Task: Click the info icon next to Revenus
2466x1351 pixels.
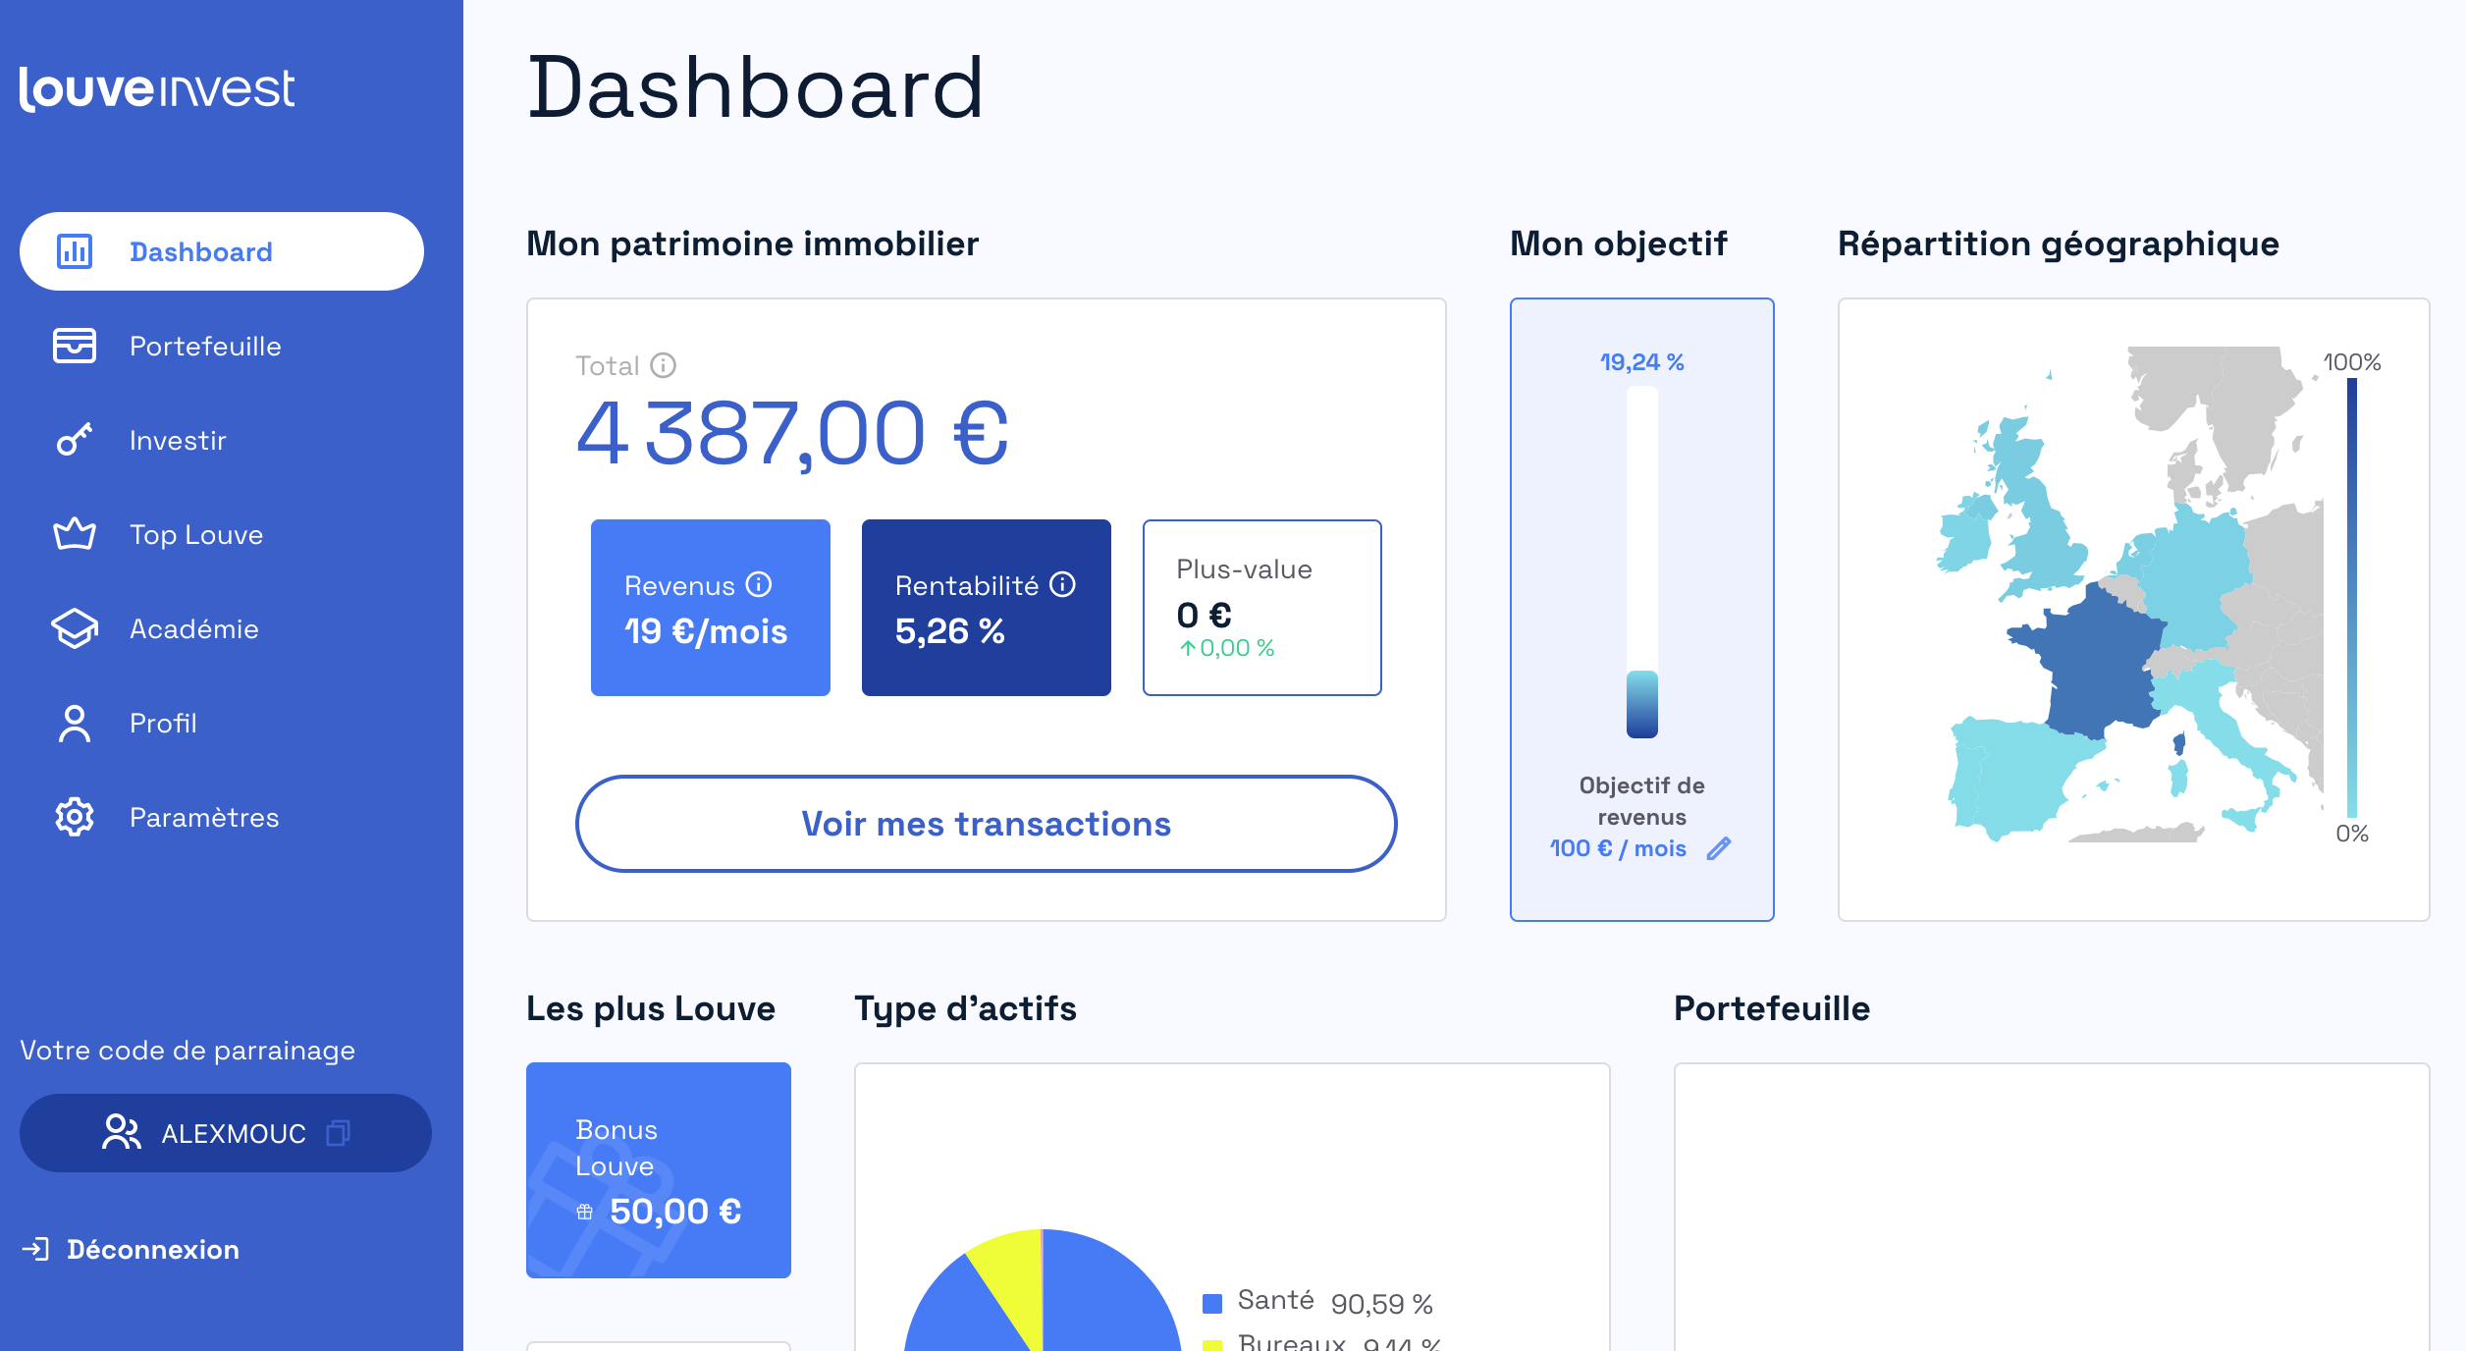Action: 759,584
